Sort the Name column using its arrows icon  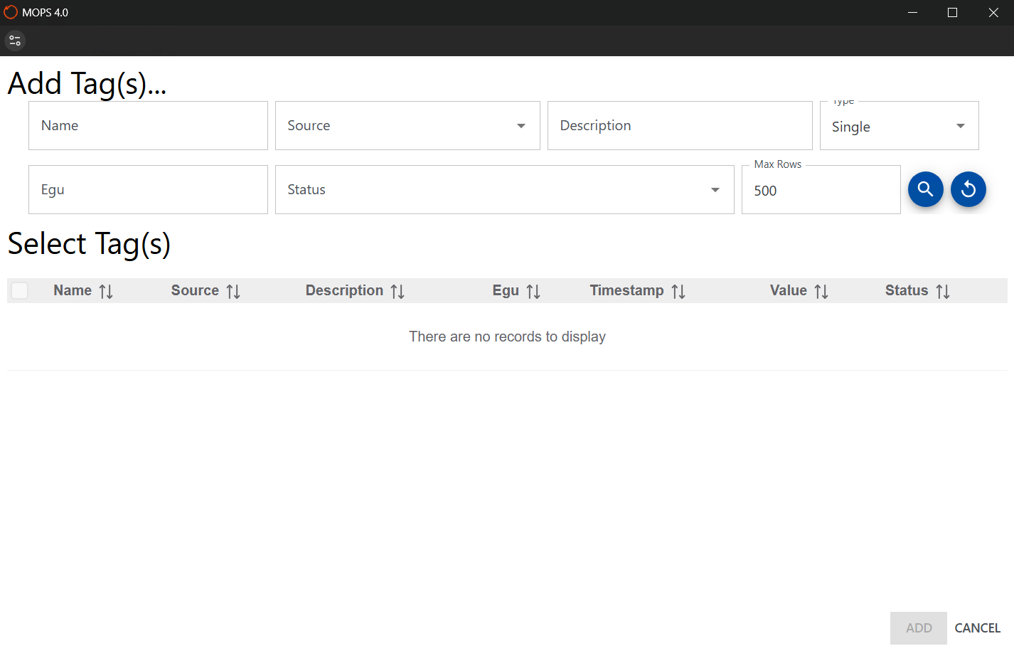click(x=107, y=290)
